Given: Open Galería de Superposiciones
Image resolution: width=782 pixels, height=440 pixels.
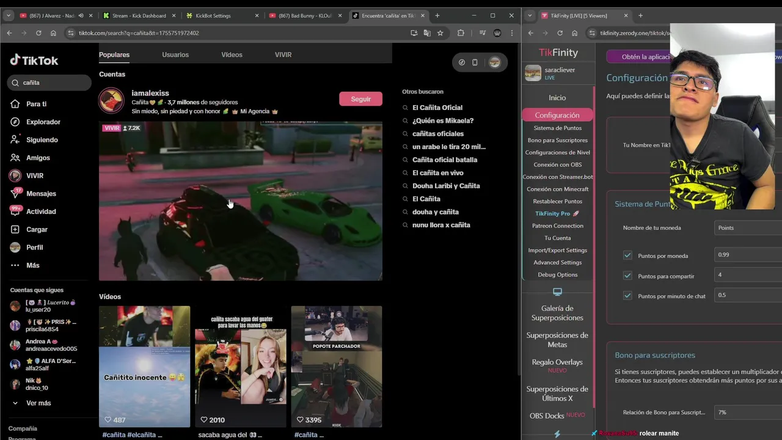Looking at the screenshot, I should pos(557,313).
